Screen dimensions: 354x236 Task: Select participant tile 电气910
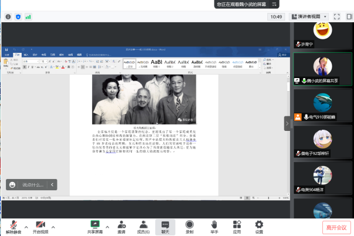(x=322, y=105)
